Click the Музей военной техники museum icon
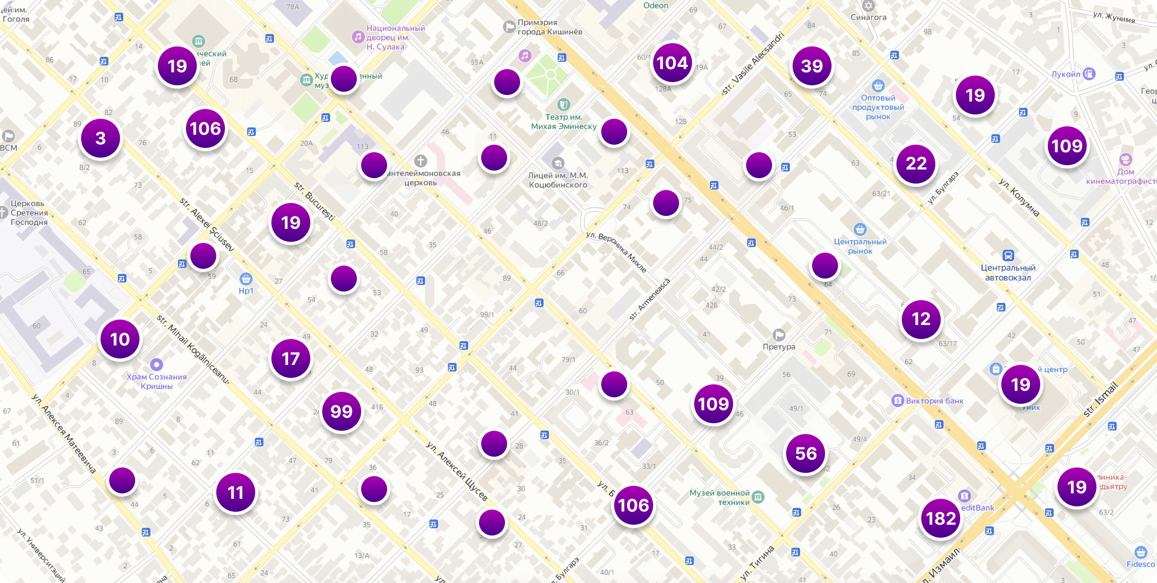 [x=758, y=497]
